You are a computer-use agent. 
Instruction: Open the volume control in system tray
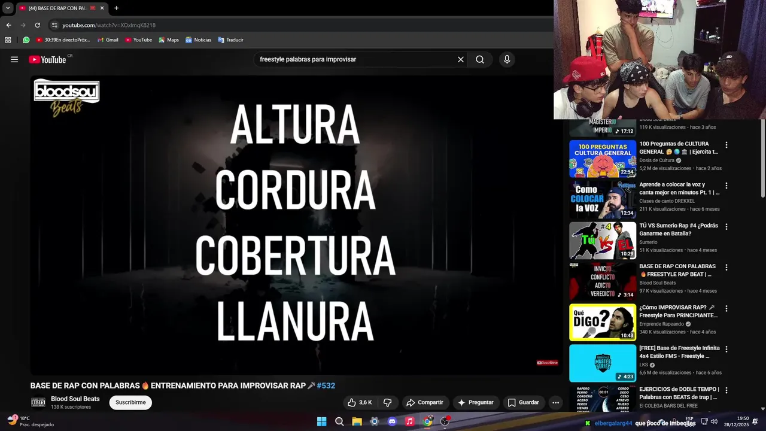pyautogui.click(x=714, y=421)
